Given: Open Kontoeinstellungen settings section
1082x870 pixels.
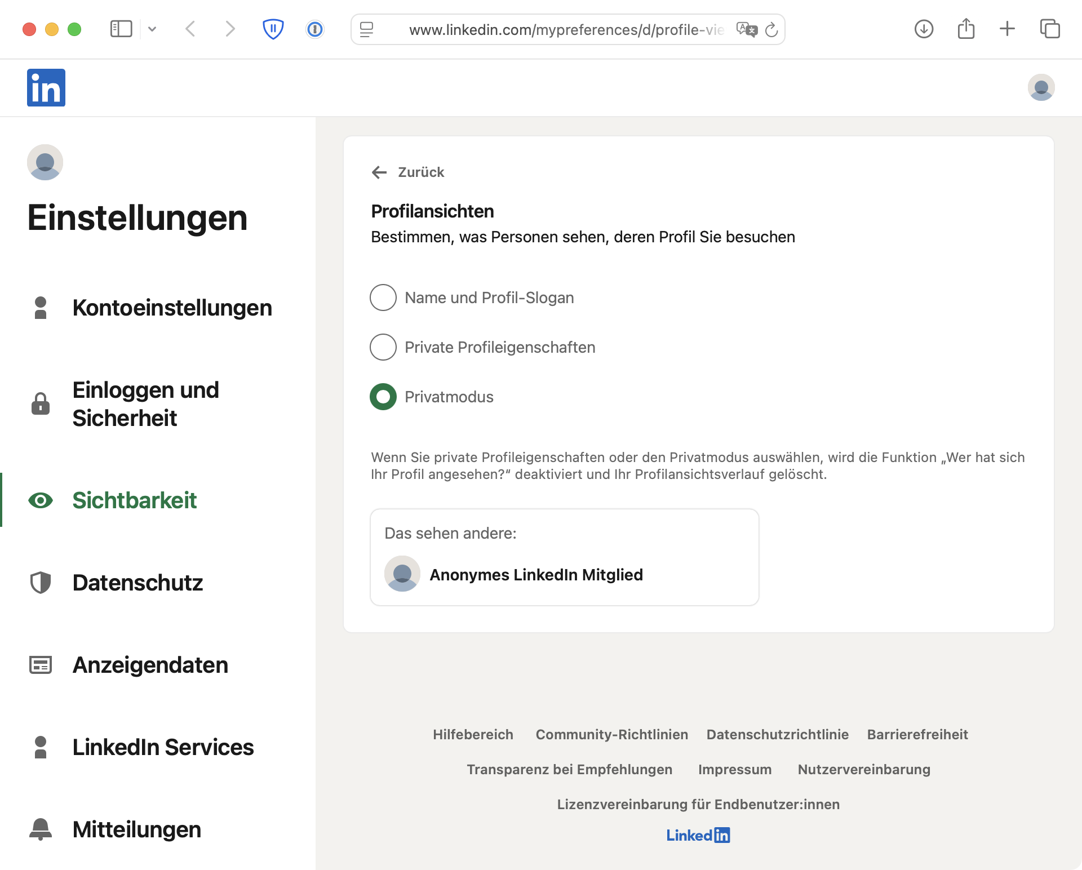Looking at the screenshot, I should [172, 308].
